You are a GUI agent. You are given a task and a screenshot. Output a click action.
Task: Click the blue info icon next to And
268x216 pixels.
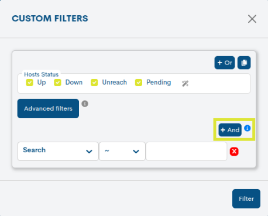(248, 128)
